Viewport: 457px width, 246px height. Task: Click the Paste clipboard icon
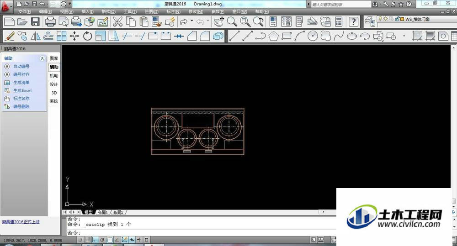click(x=143, y=21)
